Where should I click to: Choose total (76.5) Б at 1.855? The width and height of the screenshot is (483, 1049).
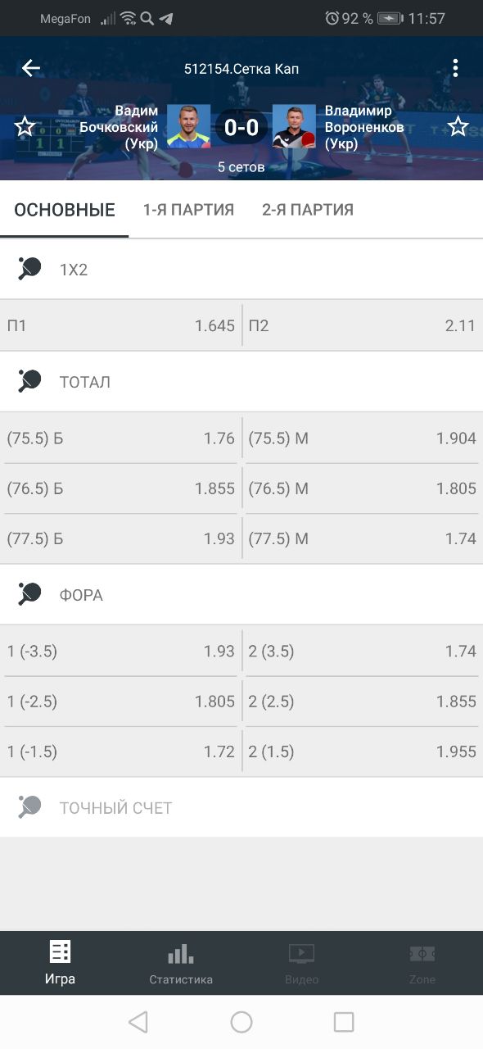120,488
